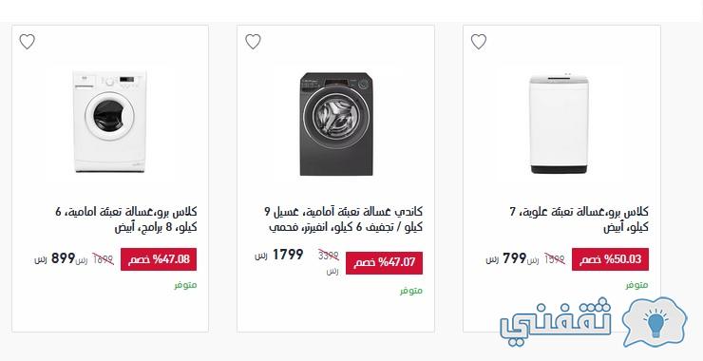Open Candy 9 kilo washer title link
Viewport: 703px width, 361px height.
click(344, 219)
